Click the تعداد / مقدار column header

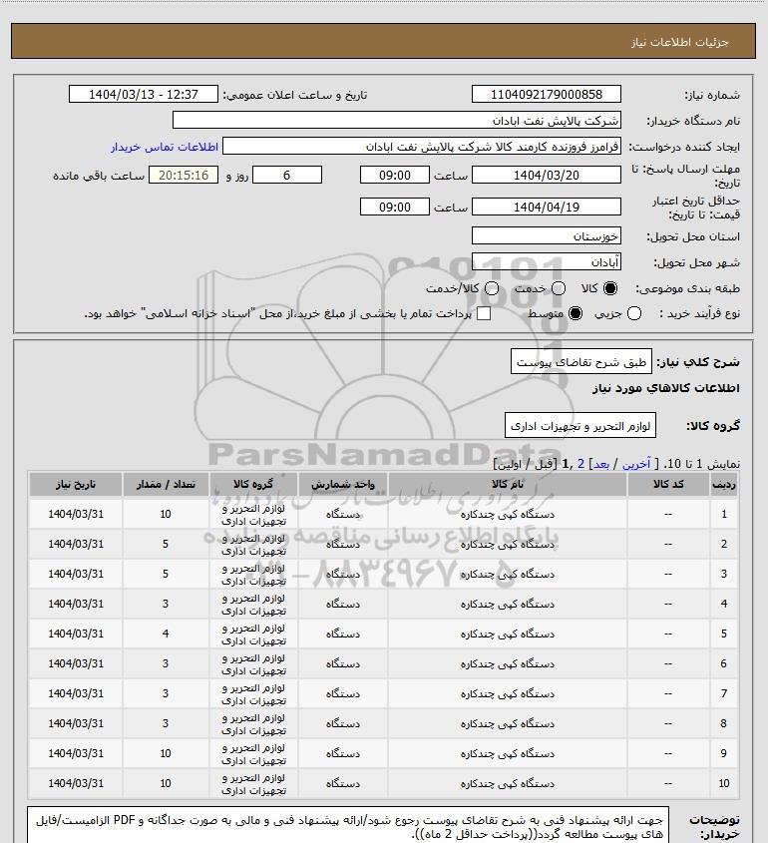(x=166, y=484)
